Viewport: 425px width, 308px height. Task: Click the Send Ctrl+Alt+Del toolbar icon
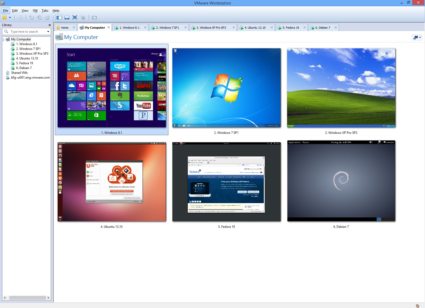pyautogui.click(x=20, y=18)
